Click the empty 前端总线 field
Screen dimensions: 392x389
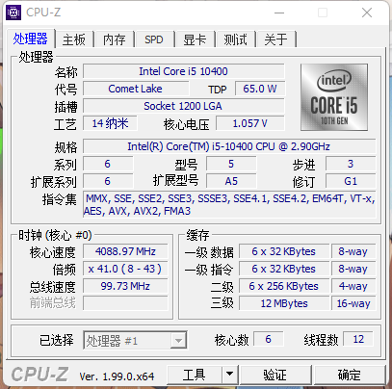tap(125, 303)
